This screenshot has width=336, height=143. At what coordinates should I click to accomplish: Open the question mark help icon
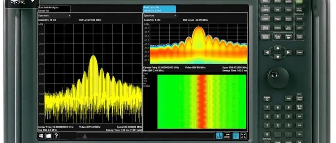click(x=56, y=136)
